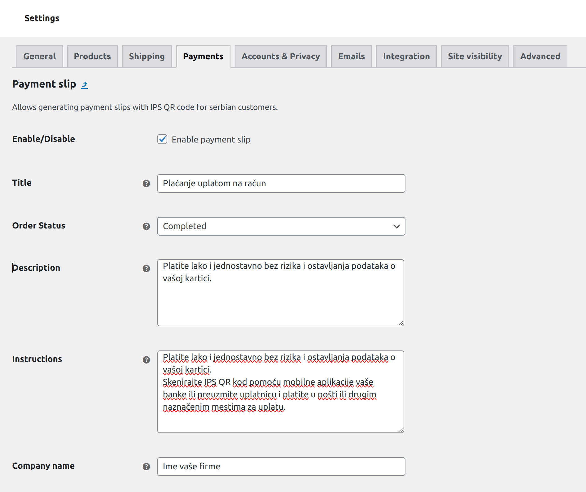Click the Company name input field

point(281,467)
